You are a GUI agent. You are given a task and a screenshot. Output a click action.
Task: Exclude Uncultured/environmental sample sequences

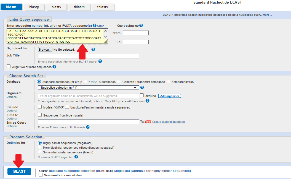[67, 107]
